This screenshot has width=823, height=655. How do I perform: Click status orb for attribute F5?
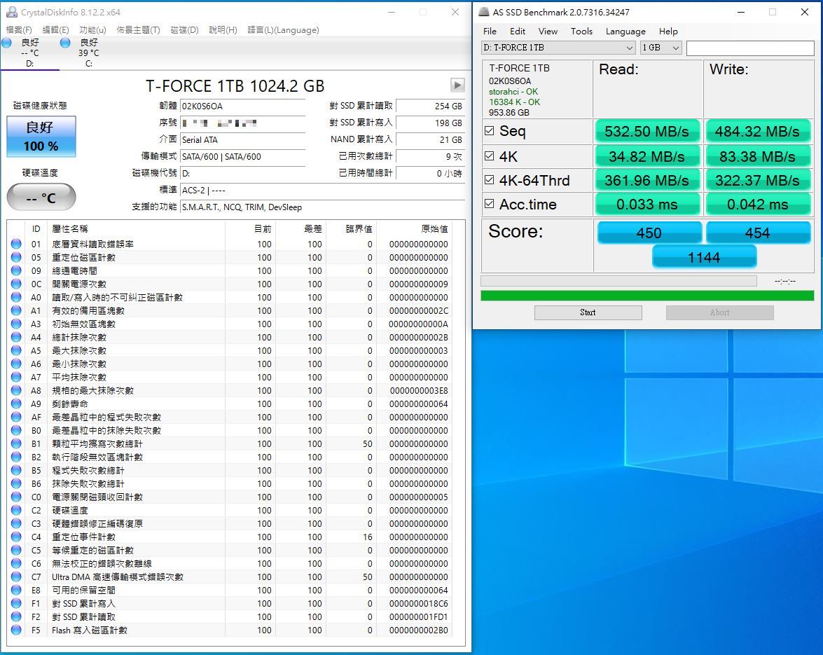pyautogui.click(x=16, y=630)
